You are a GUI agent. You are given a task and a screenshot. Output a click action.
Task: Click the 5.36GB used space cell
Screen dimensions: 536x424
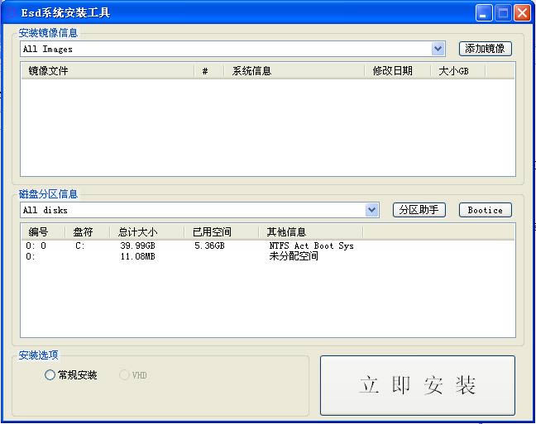(209, 245)
